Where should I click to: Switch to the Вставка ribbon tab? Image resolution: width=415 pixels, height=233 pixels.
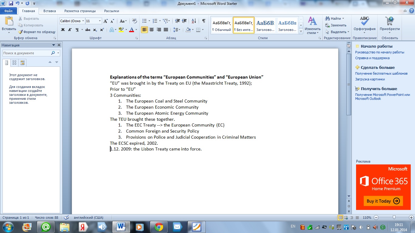pos(50,11)
